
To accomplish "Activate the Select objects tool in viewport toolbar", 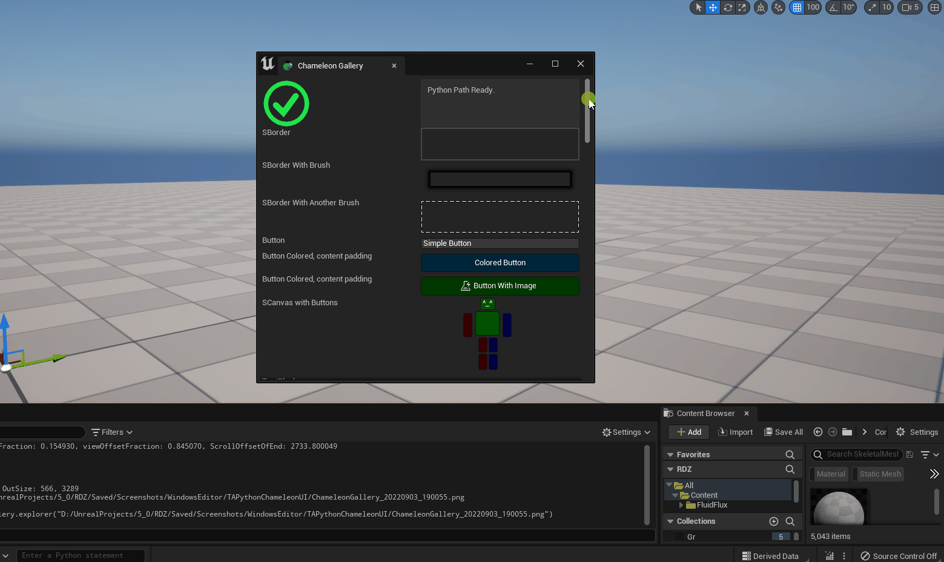I will tap(698, 7).
